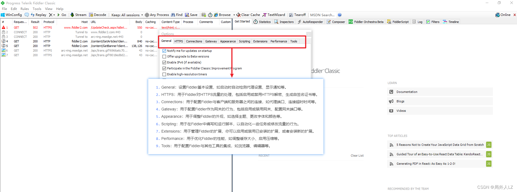Open the Filters tab
Screen dimensions: 517x192
pyautogui.click(x=433, y=22)
